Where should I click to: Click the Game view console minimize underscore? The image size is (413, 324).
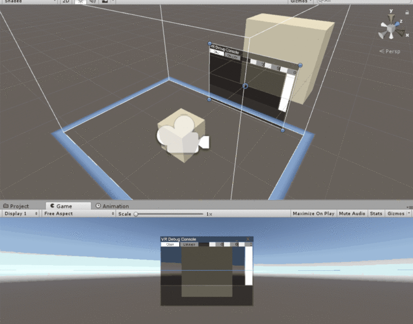(237, 240)
